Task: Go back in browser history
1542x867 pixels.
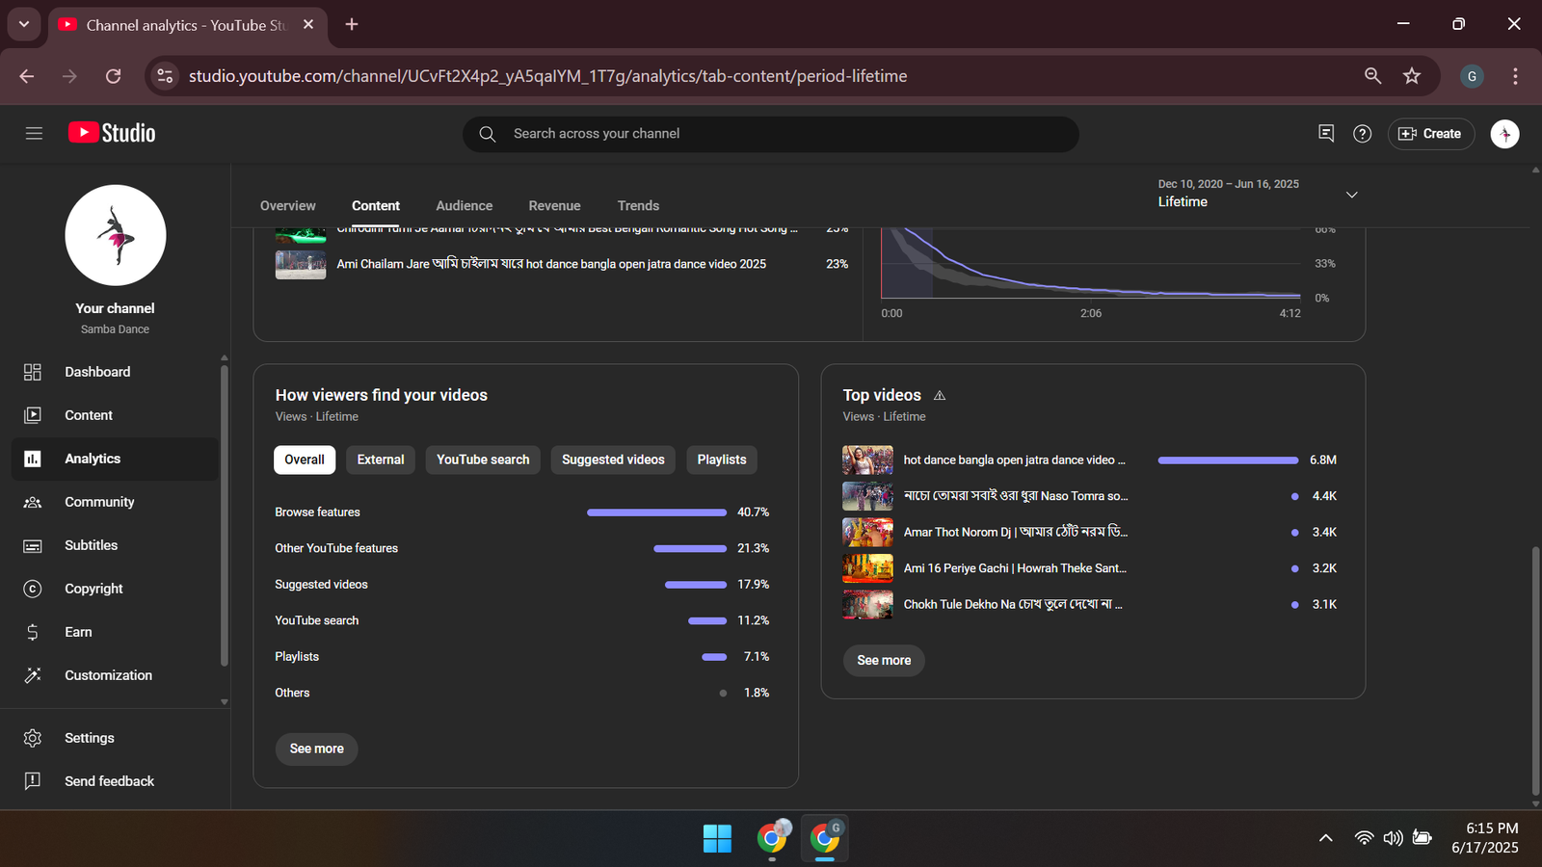Action: point(27,76)
